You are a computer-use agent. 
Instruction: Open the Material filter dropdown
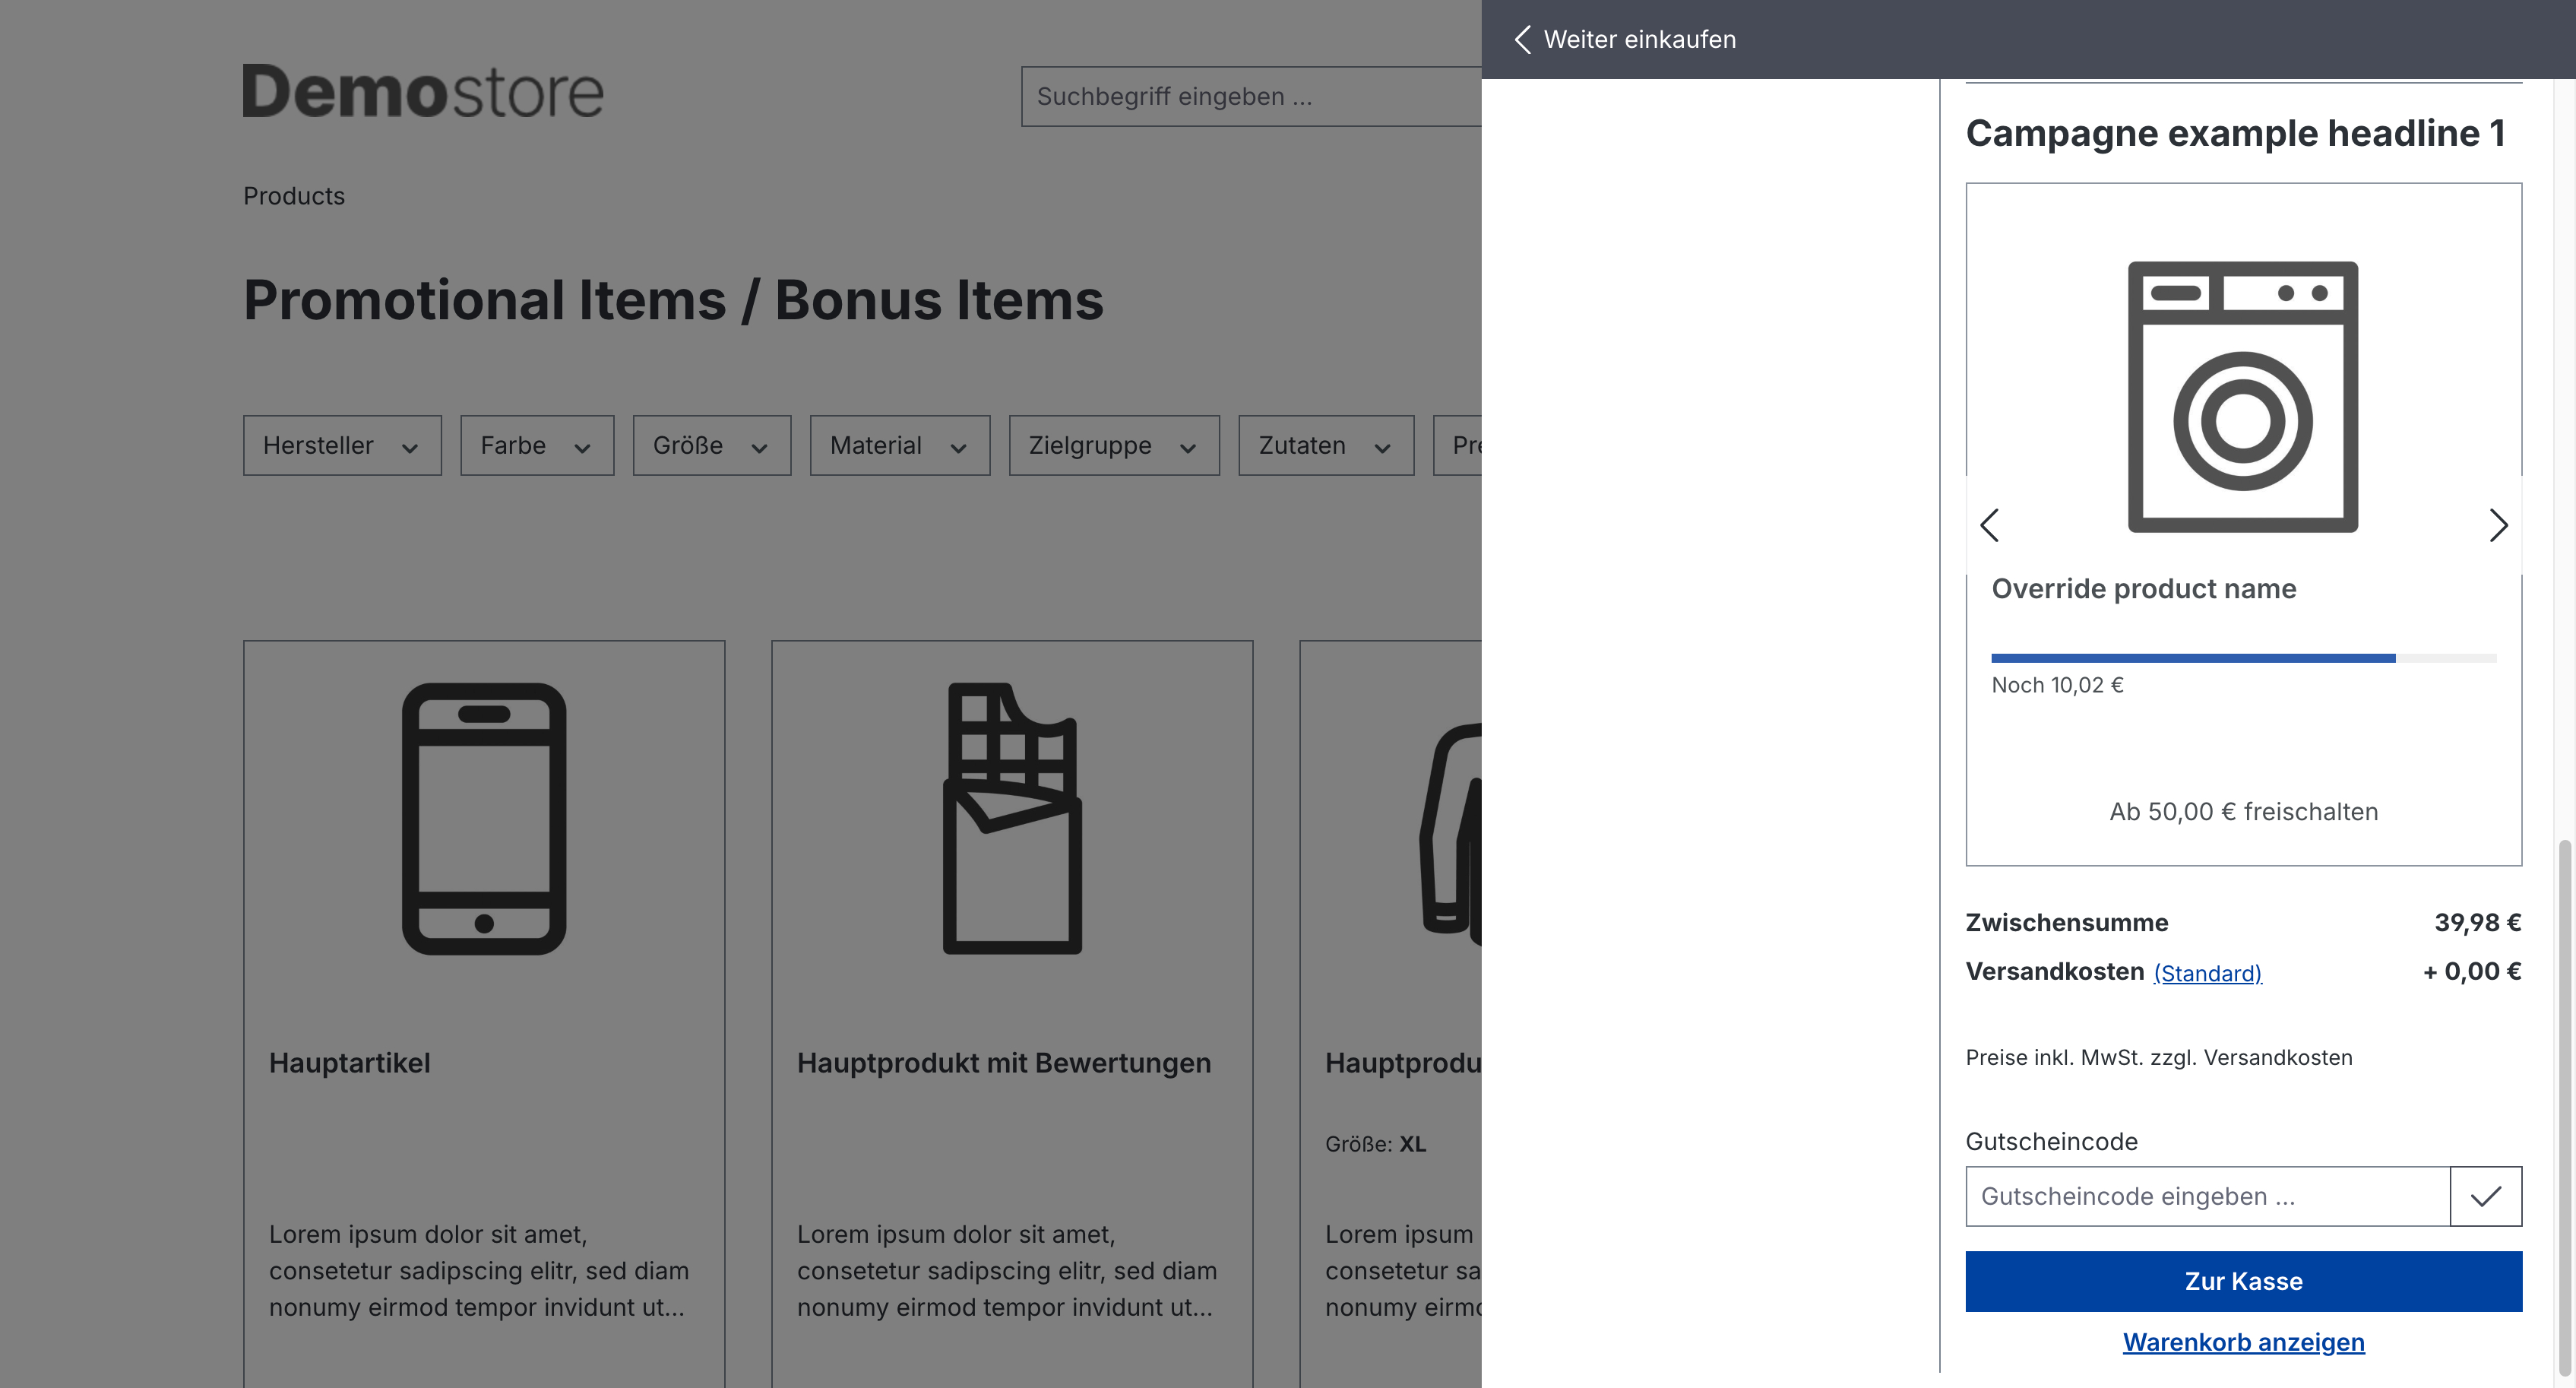(x=900, y=445)
